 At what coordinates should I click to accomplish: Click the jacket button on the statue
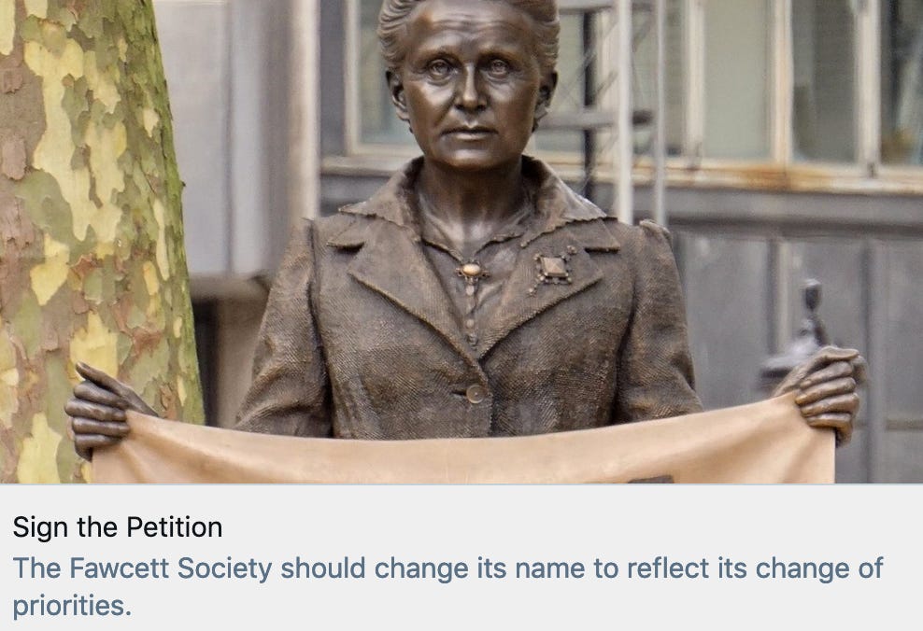point(476,393)
